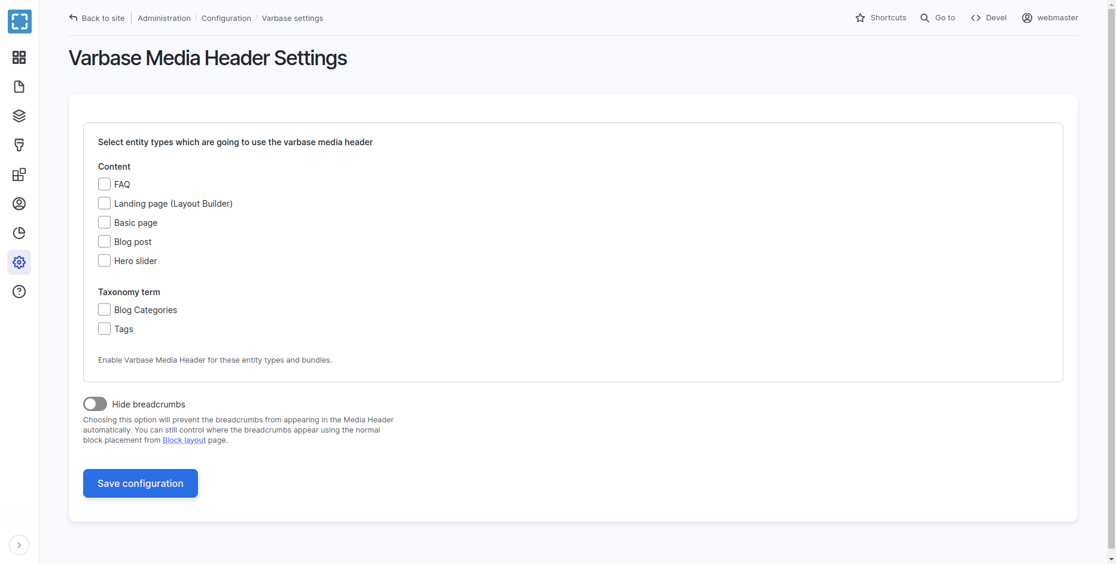Click the Varbase logo icon in sidebar

[20, 22]
